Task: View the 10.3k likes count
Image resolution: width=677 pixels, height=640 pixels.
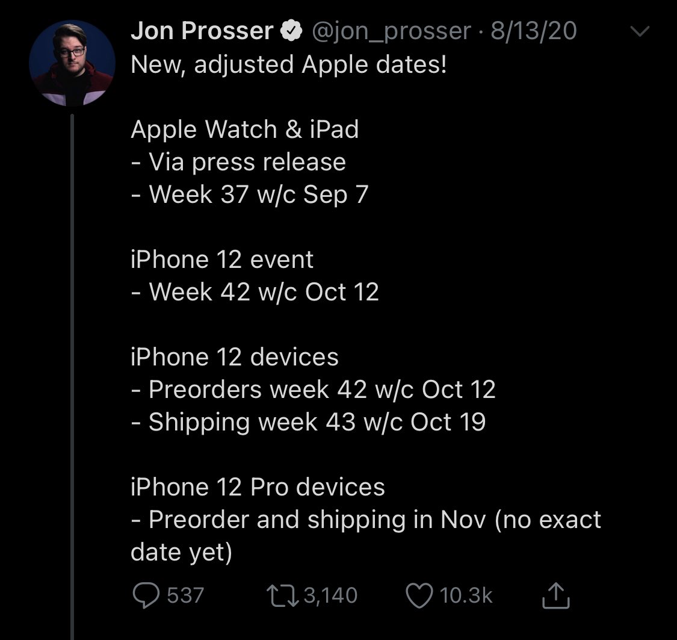Action: tap(466, 595)
